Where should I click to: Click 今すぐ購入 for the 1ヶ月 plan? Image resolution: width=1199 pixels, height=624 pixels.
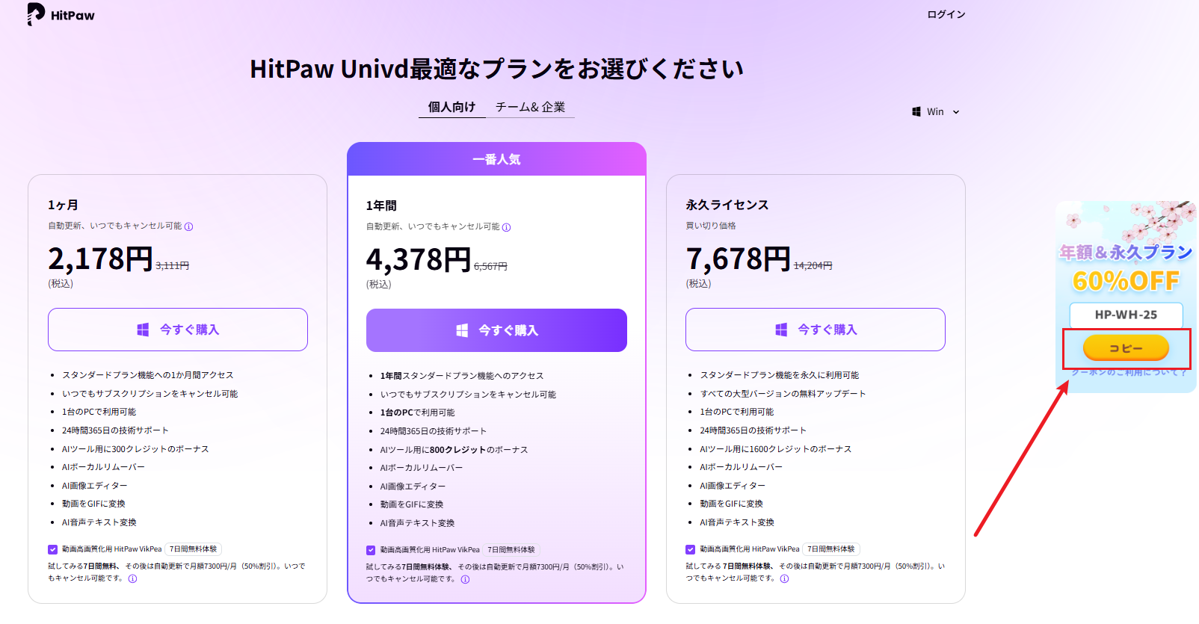[x=178, y=330]
